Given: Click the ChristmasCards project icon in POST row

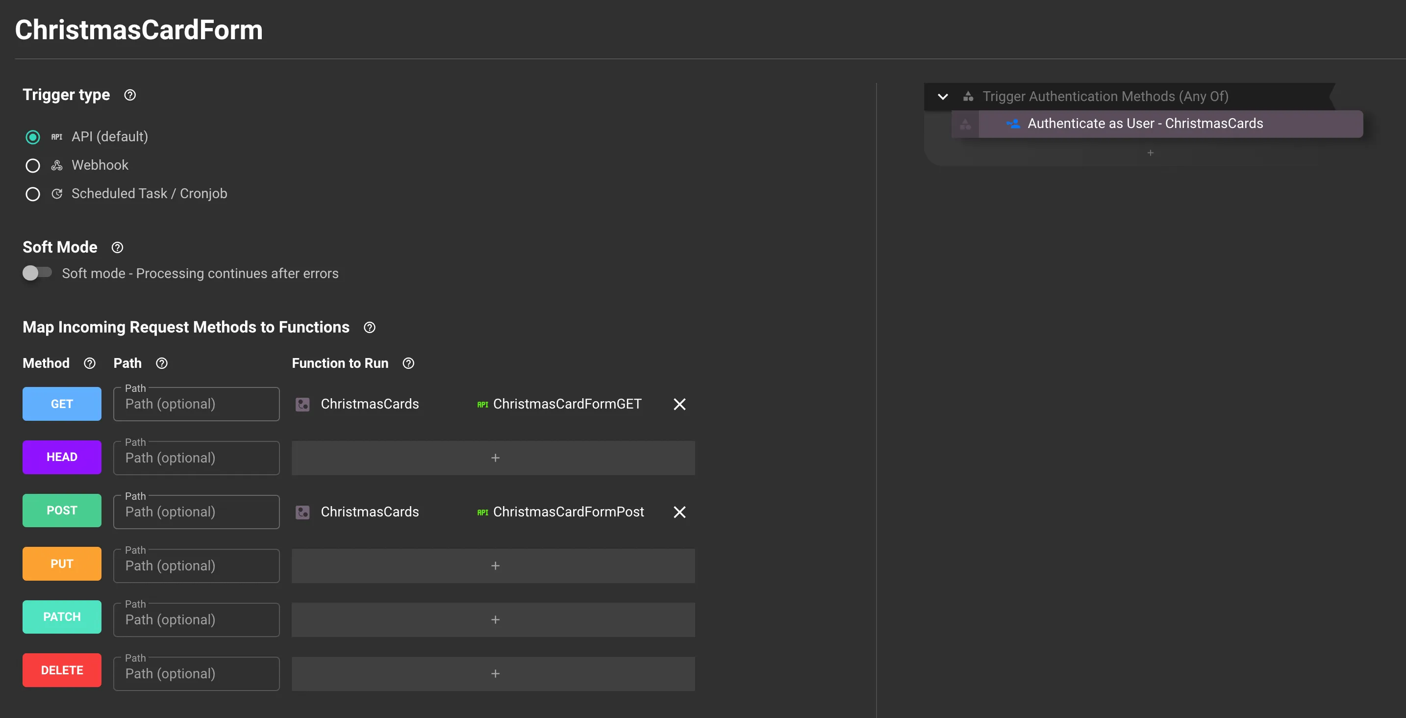Looking at the screenshot, I should click(x=302, y=512).
